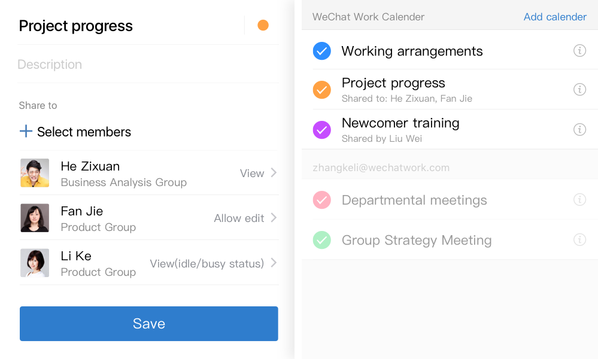This screenshot has width=598, height=359.
Task: Click He Zixuan's profile avatar
Action: [x=35, y=173]
